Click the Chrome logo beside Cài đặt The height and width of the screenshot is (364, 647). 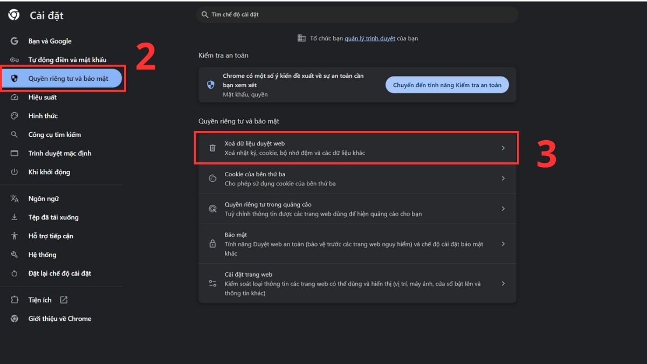[x=14, y=15]
